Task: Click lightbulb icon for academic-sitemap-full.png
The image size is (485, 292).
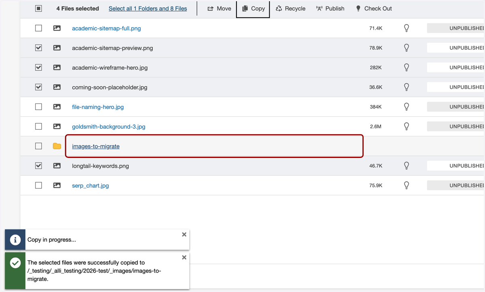Action: (x=407, y=28)
